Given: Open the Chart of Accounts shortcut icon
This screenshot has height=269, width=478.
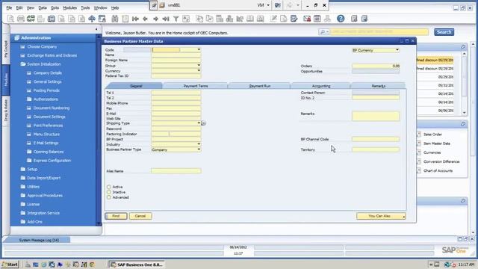Looking at the screenshot, I should coord(419,171).
